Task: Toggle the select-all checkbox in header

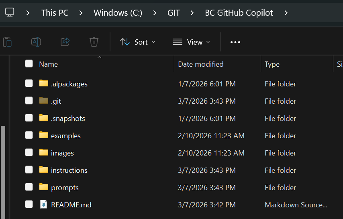Action: point(29,63)
